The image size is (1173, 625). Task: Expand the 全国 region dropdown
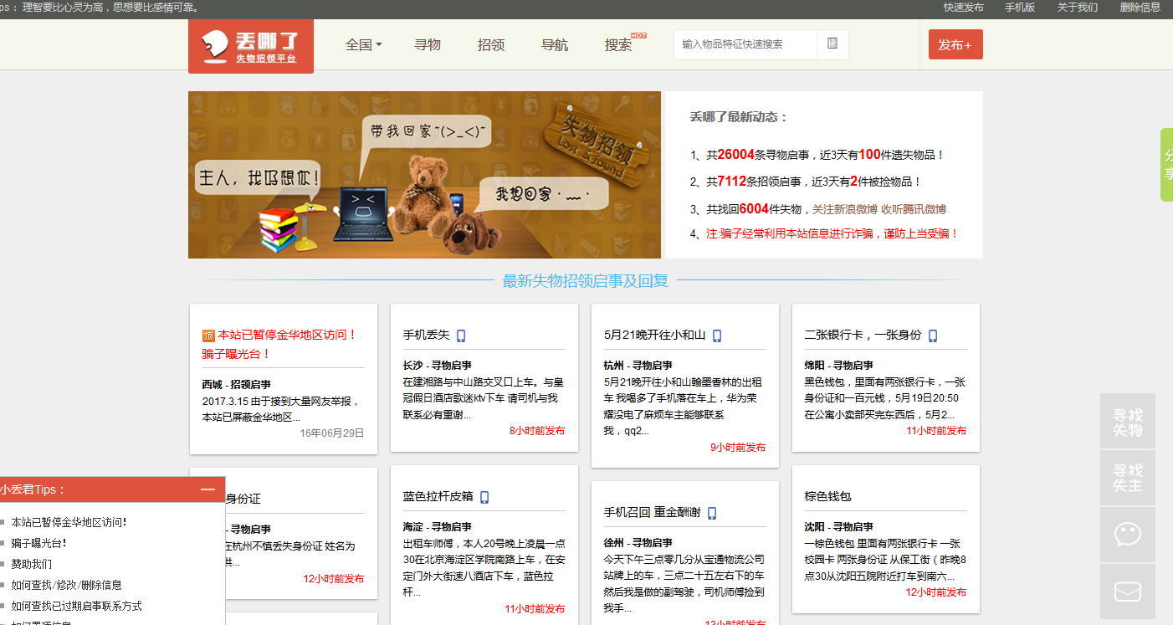(363, 45)
